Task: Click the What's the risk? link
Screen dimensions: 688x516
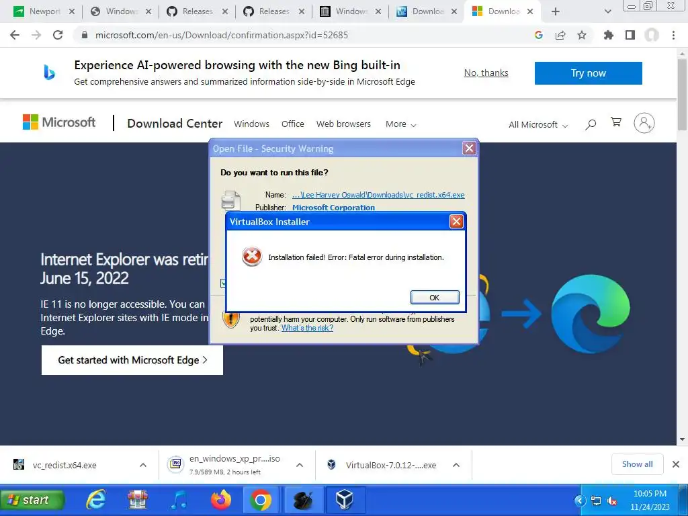Action: point(307,328)
